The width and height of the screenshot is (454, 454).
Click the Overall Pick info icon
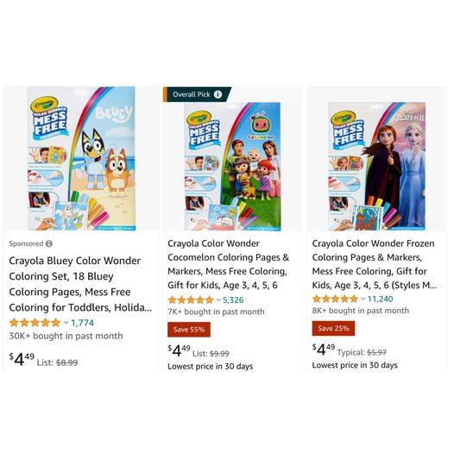click(x=218, y=94)
